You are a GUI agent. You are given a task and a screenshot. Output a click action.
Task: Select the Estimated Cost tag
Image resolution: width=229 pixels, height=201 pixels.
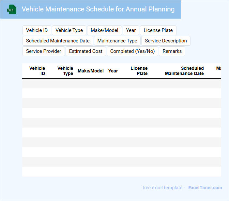coord(86,51)
